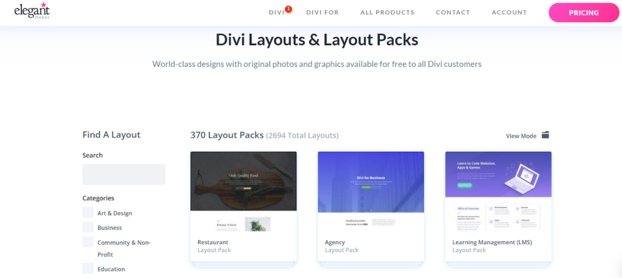Screen dimensions: 622x278
Task: Tick the Community & Non-Profit checkbox
Action: (88, 242)
